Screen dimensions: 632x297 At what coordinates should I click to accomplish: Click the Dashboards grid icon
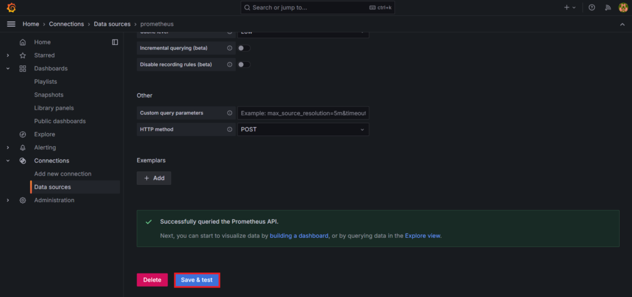pos(23,68)
